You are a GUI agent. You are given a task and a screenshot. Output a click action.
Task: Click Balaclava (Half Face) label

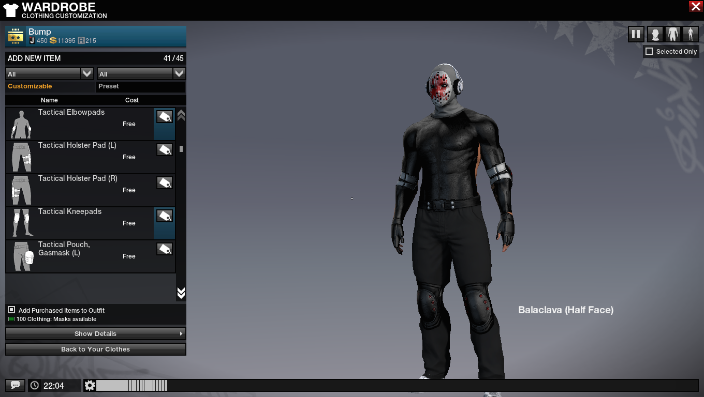click(566, 310)
